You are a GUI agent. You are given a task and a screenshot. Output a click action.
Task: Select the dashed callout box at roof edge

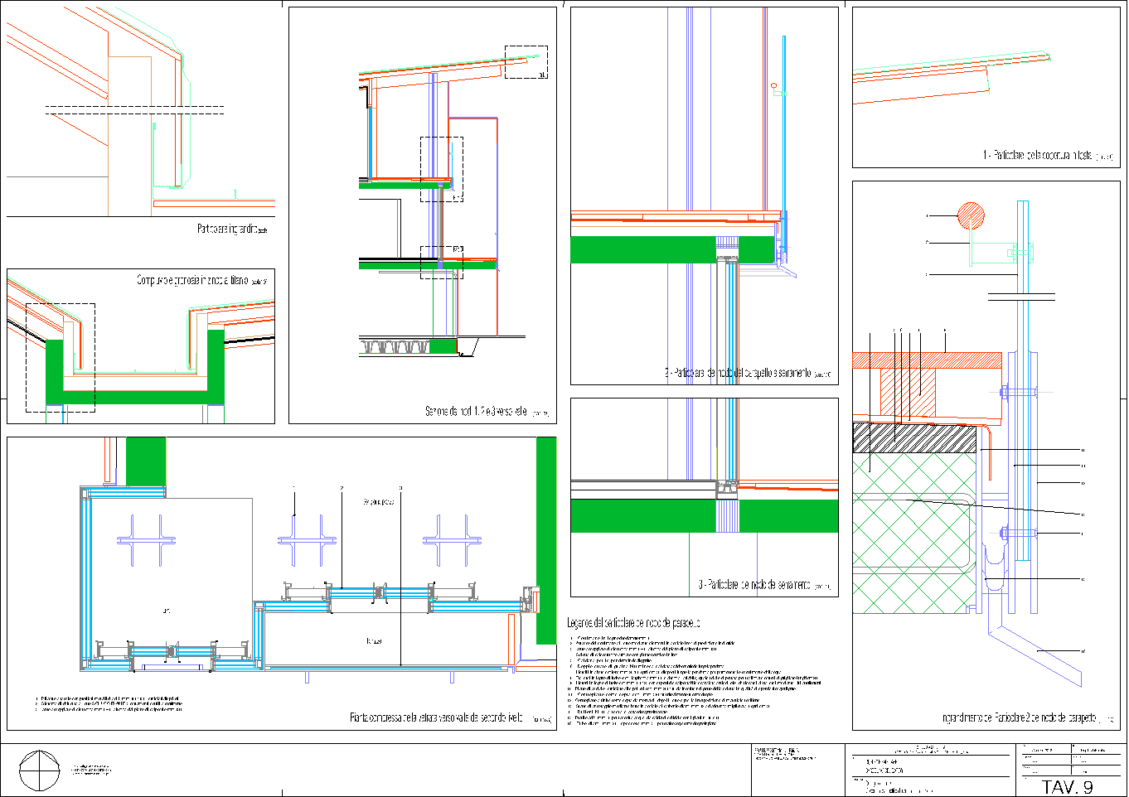coord(526,62)
